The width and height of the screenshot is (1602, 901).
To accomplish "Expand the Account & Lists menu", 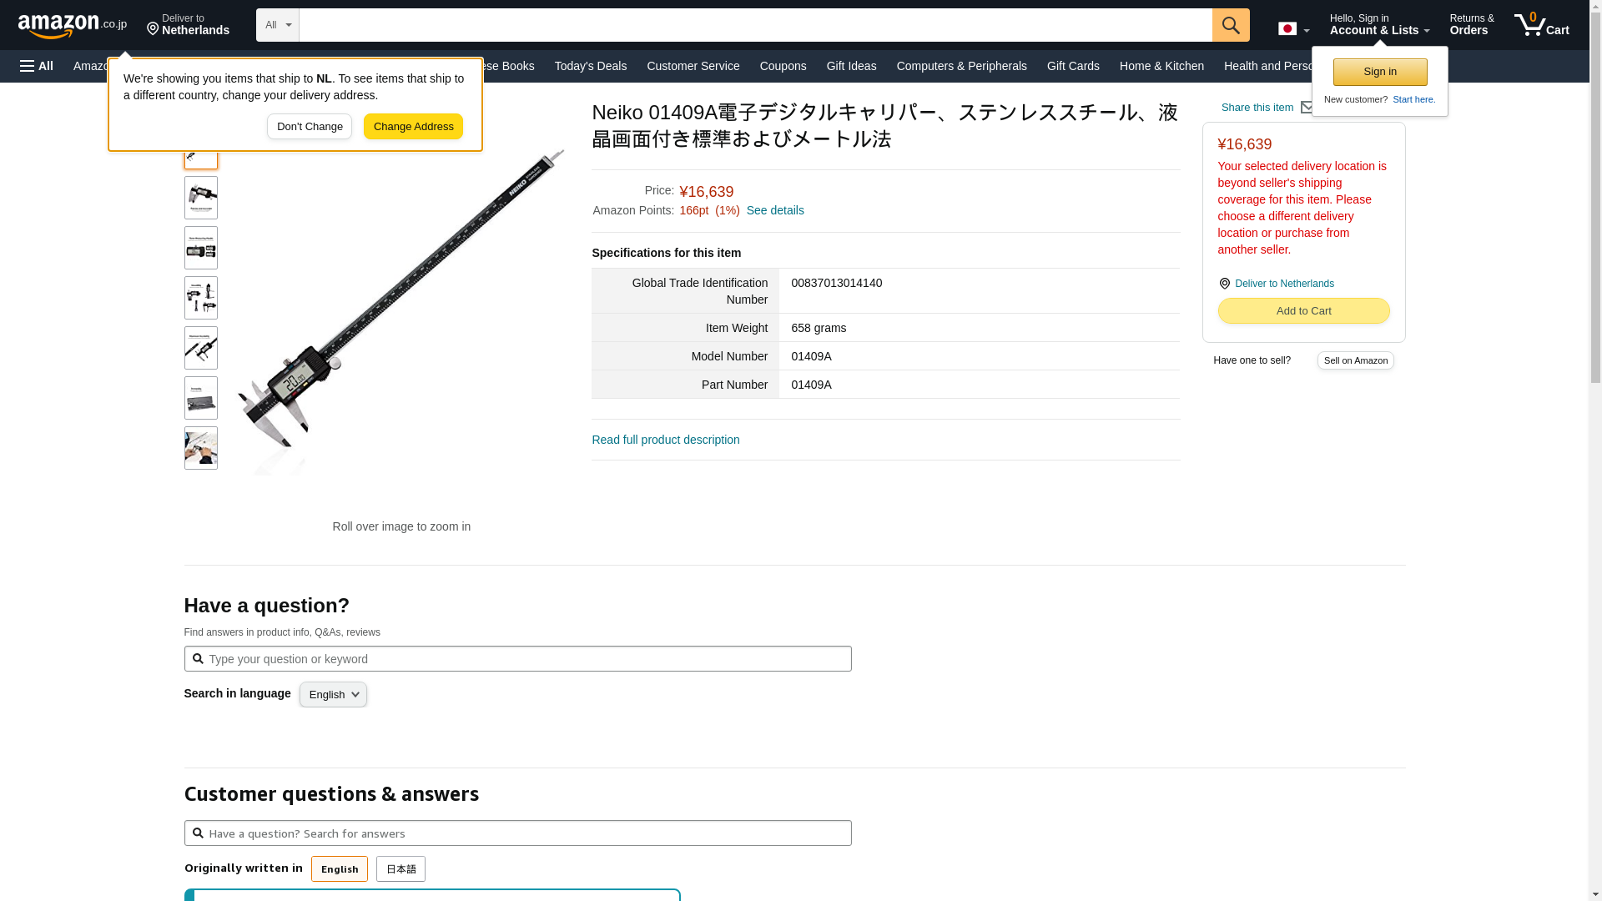I will [x=1378, y=25].
